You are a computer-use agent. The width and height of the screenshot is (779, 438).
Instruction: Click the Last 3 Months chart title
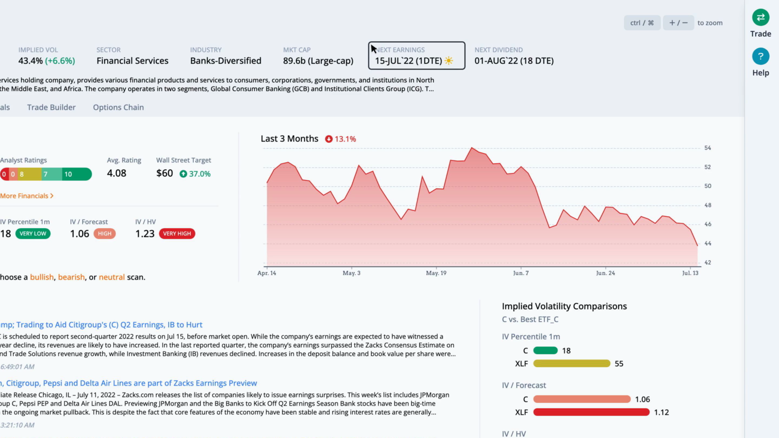pyautogui.click(x=289, y=138)
